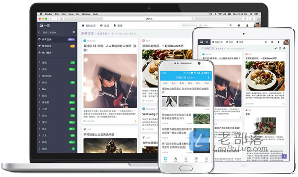Open the home tab in the laptop top navigation
The width and height of the screenshot is (298, 177).
tap(89, 25)
